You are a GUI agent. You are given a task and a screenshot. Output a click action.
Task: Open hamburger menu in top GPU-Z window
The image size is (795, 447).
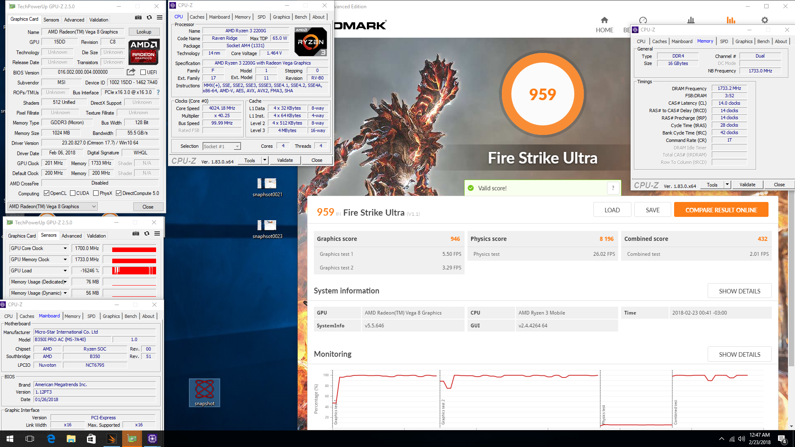[x=160, y=18]
